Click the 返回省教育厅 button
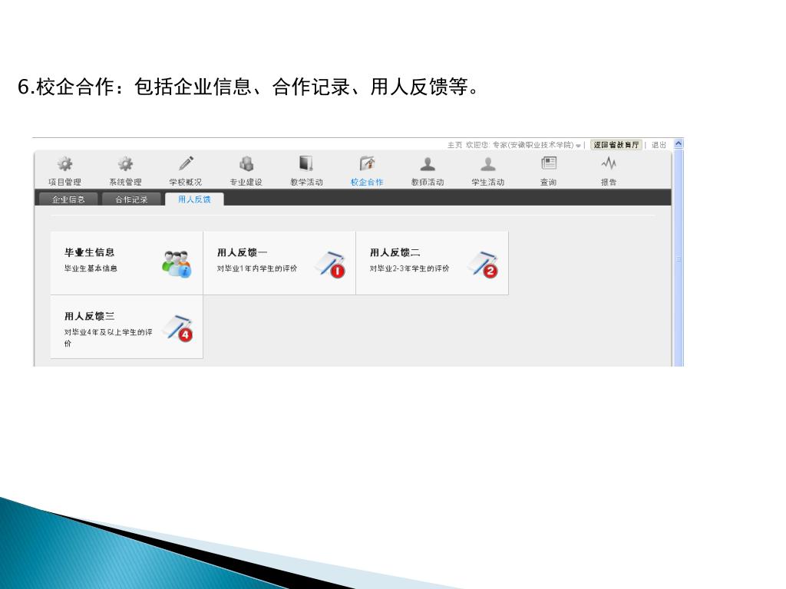 coord(616,145)
